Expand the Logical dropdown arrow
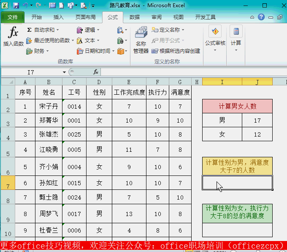Screen dimensions: 287x252 click(x=98, y=30)
